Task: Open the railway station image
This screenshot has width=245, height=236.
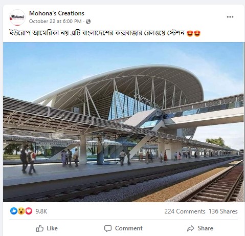Action: tap(123, 122)
